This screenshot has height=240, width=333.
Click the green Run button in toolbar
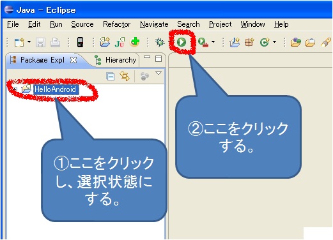[182, 42]
